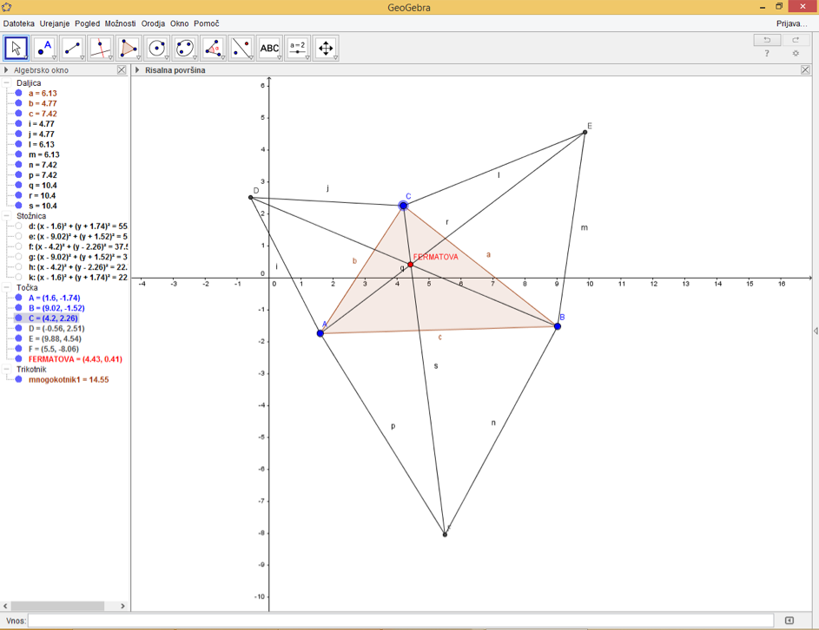Open the Možnosti menu
The image size is (819, 630).
pos(120,23)
